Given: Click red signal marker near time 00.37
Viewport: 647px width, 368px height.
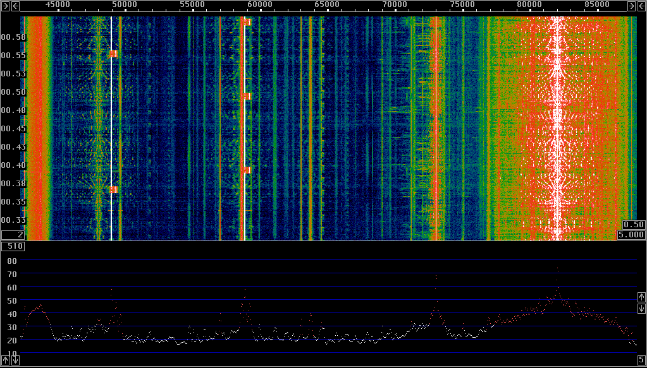Looking at the screenshot, I should [114, 189].
